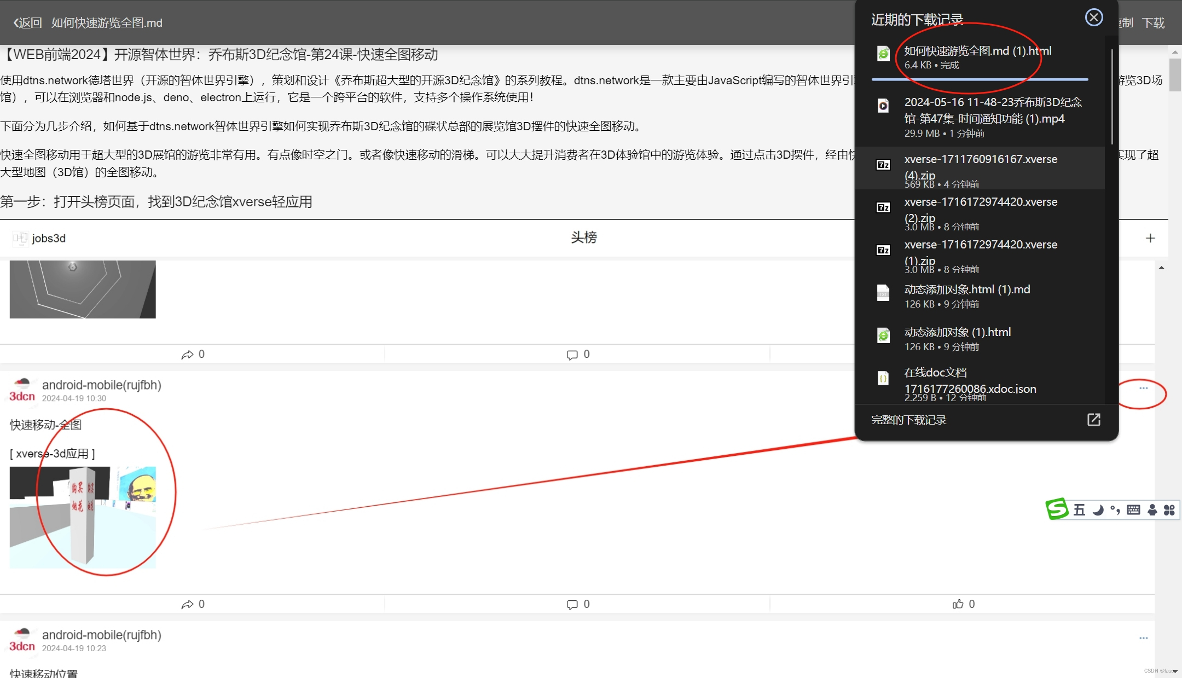Screen dimensions: 1182x678
Task: Open more options for 快速移动-全图 post
Action: 1143,388
